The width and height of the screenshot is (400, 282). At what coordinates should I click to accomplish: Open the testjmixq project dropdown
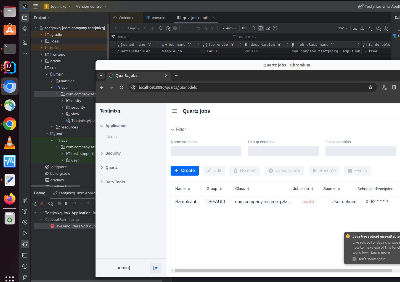pos(57,6)
